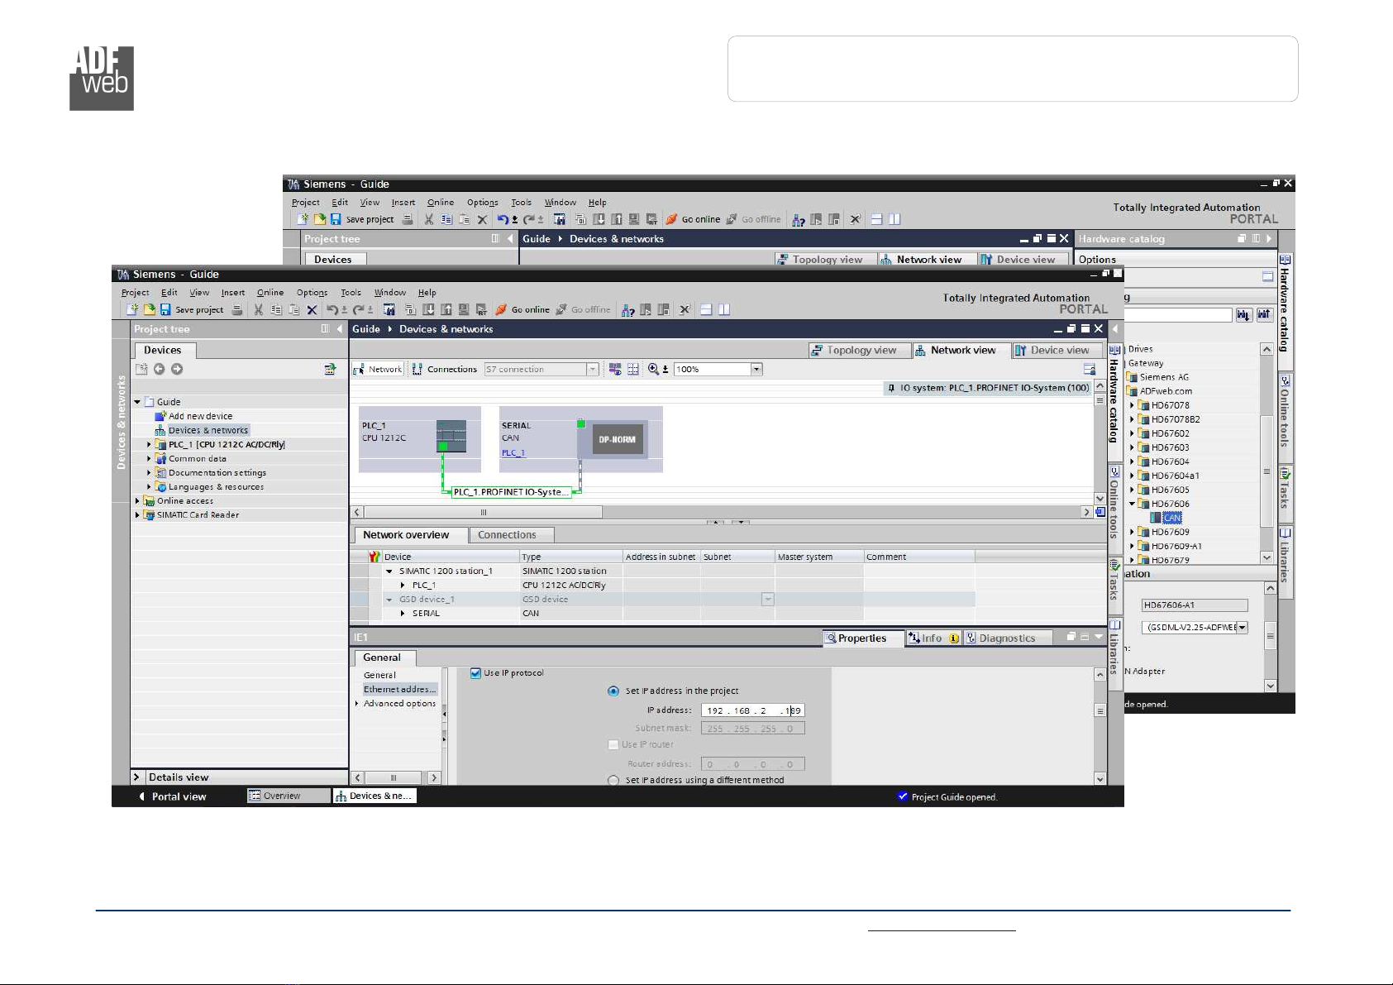Click the Network button in network view toolbar

coord(379,370)
